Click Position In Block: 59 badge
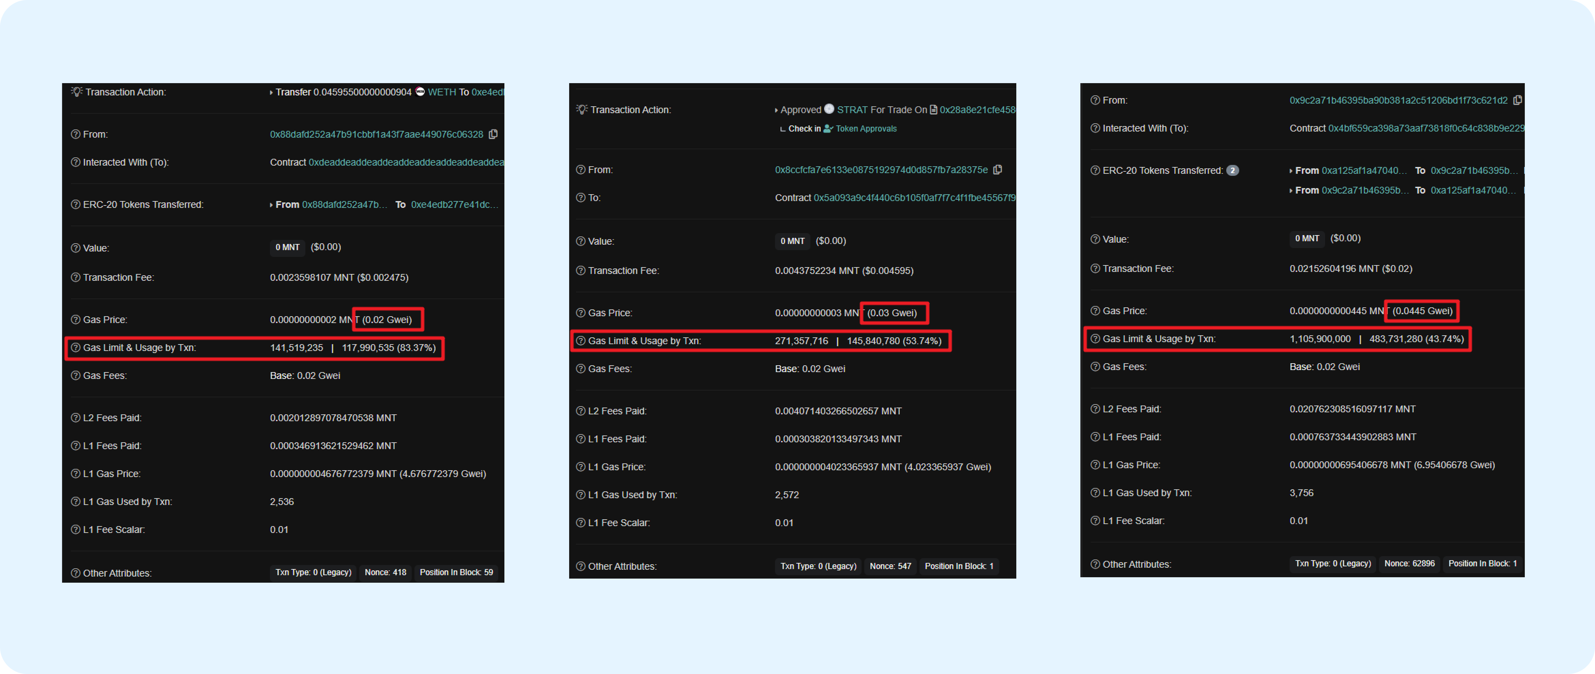 click(456, 572)
